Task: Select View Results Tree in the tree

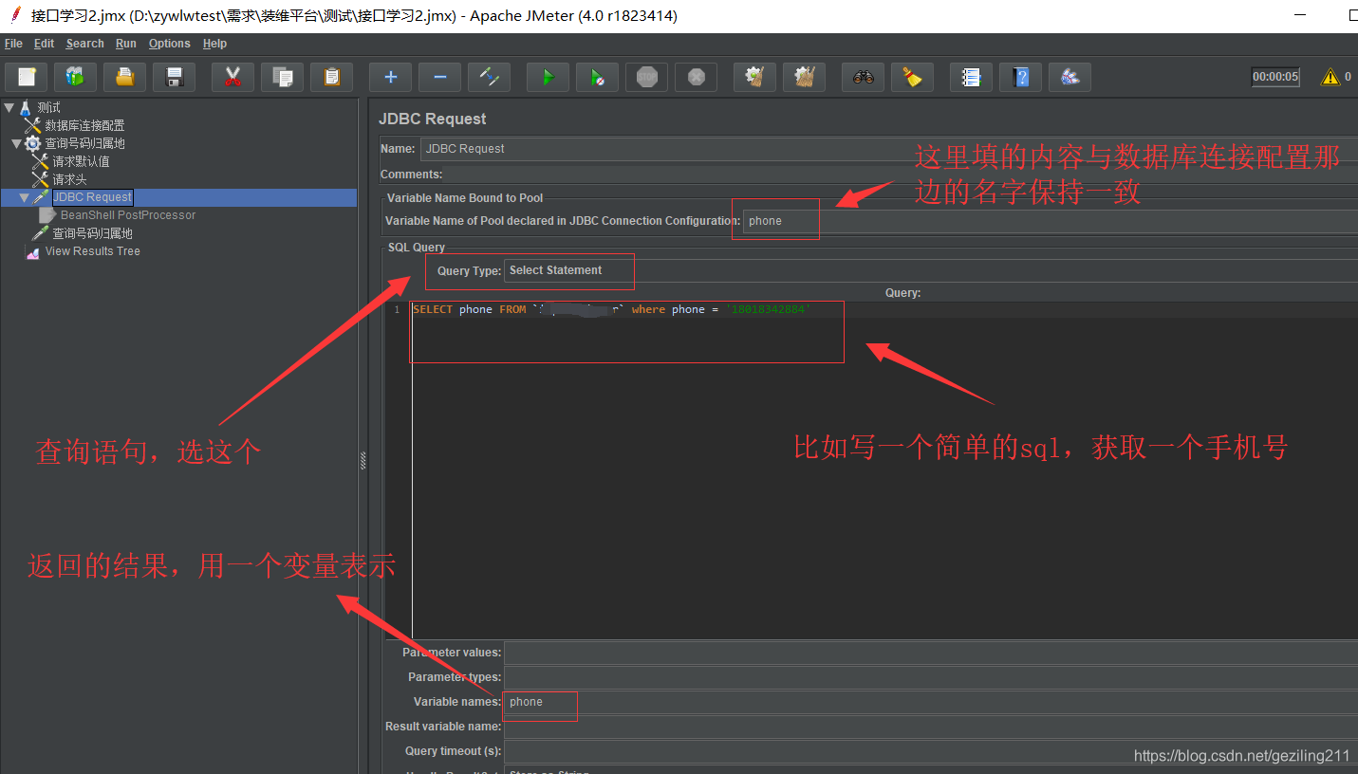Action: click(92, 251)
